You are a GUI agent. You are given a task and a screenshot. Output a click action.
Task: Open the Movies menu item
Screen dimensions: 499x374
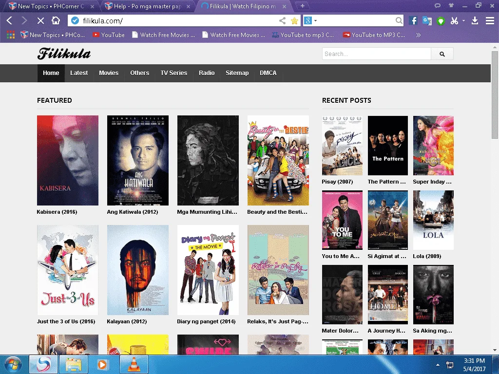pos(109,73)
